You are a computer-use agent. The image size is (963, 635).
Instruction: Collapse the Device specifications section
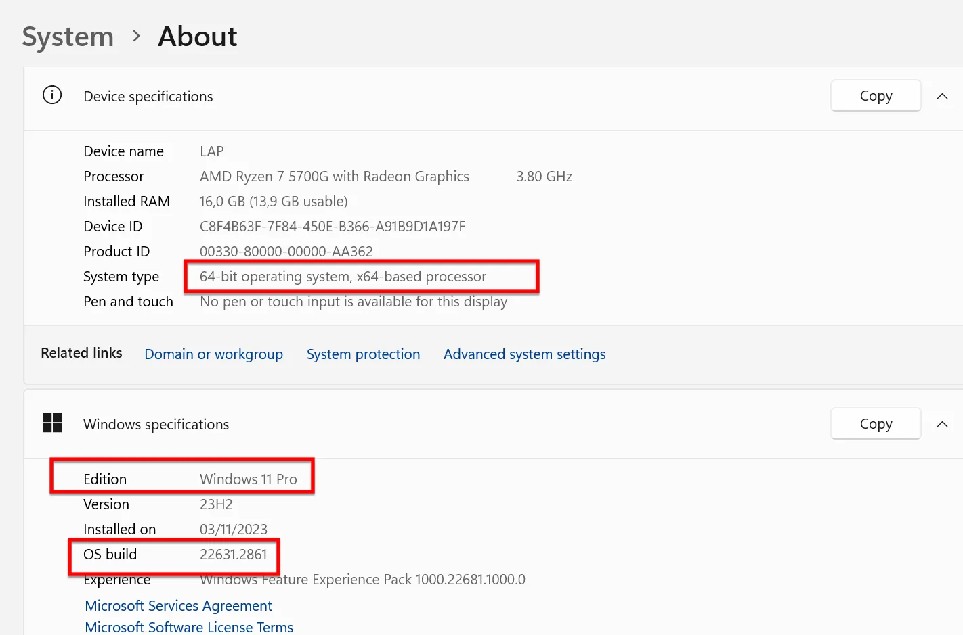tap(942, 96)
